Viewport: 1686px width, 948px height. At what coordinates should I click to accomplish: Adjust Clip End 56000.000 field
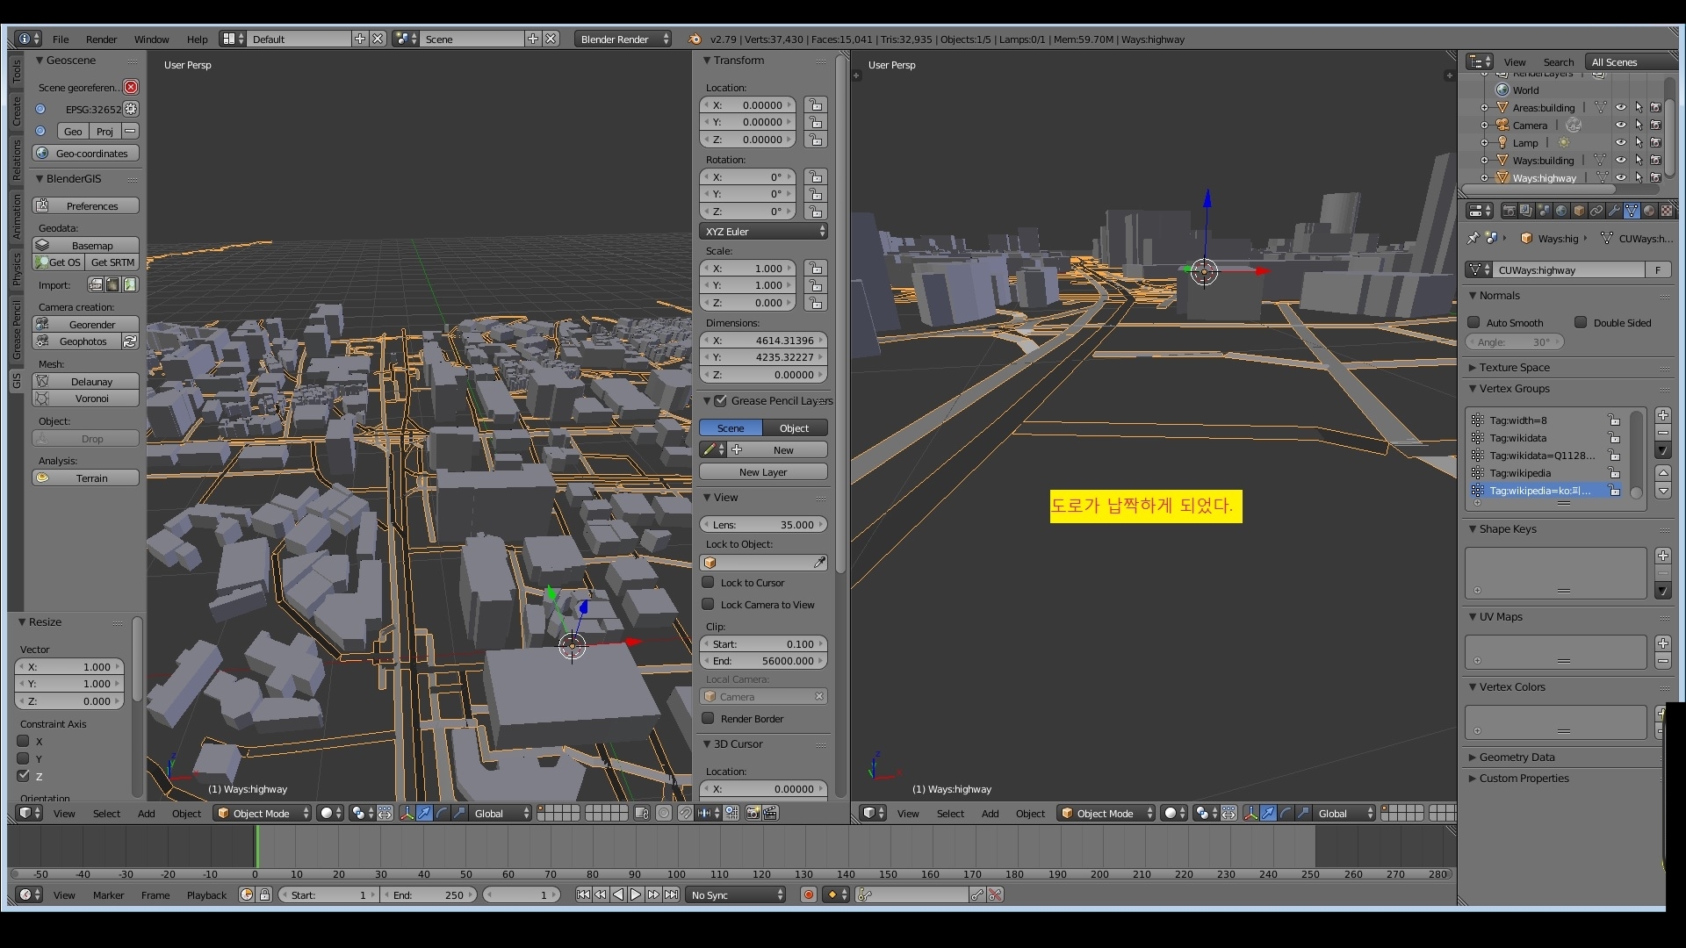click(763, 661)
